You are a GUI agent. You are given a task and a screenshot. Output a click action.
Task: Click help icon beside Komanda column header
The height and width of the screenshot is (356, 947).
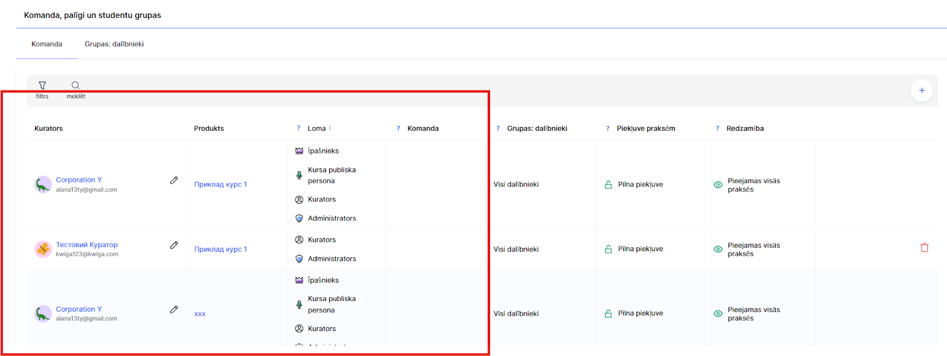click(398, 129)
